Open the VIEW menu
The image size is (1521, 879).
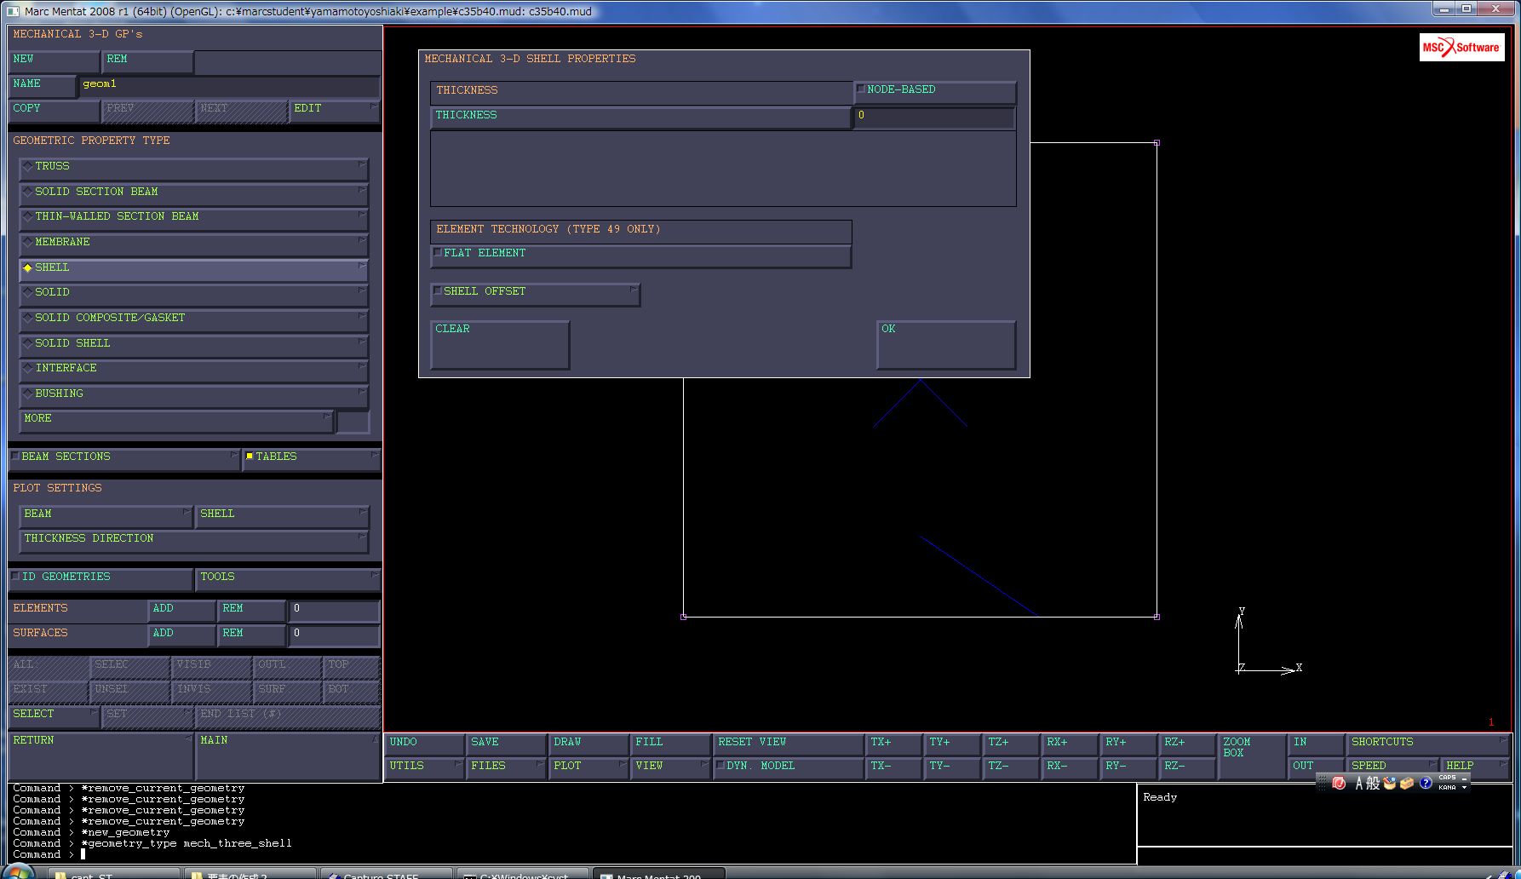[670, 767]
